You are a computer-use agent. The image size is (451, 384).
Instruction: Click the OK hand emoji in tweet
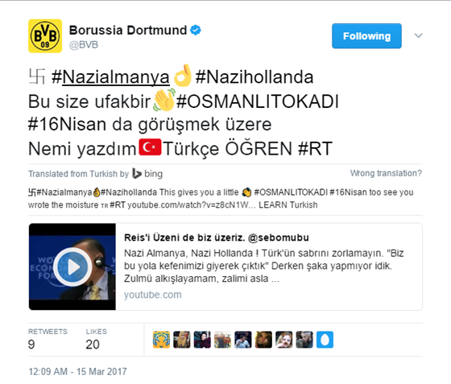183,76
